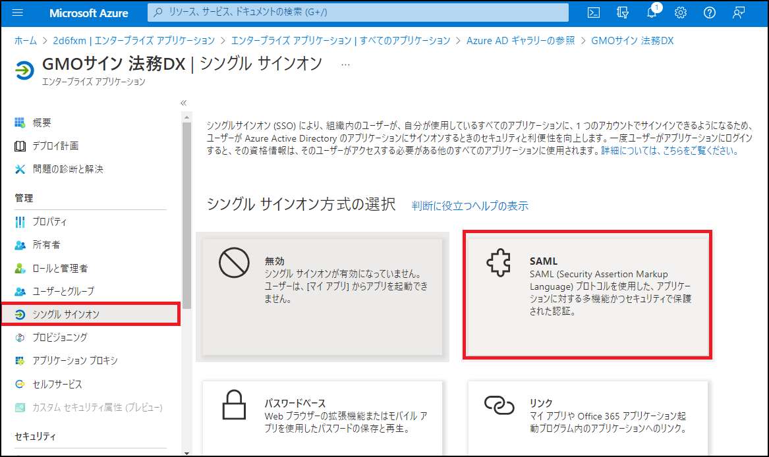Click the エンタープライズ アプリケーション subtitle under title
The image size is (769, 457).
[x=94, y=82]
